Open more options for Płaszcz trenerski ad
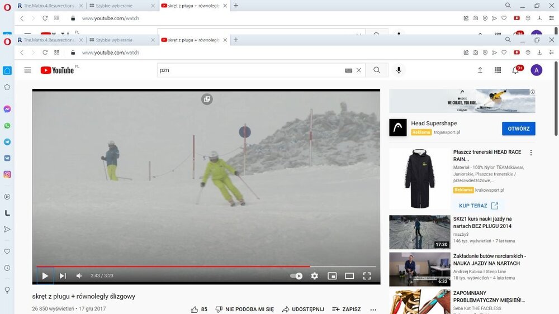This screenshot has height=314, width=559. pyautogui.click(x=531, y=153)
